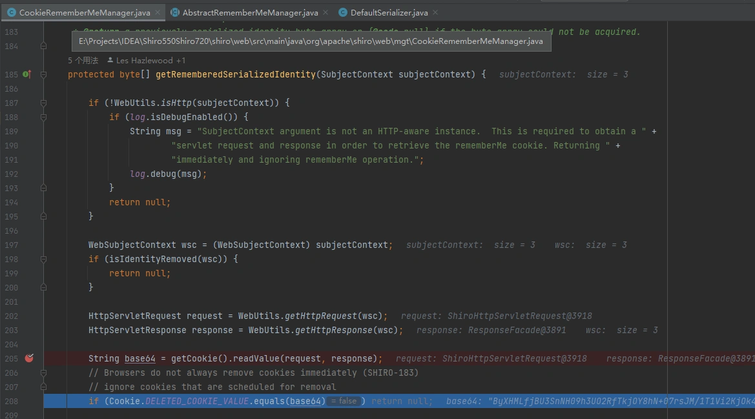This screenshot has width=755, height=419.
Task: Click line number 197 in the gutter
Action: tap(11, 245)
